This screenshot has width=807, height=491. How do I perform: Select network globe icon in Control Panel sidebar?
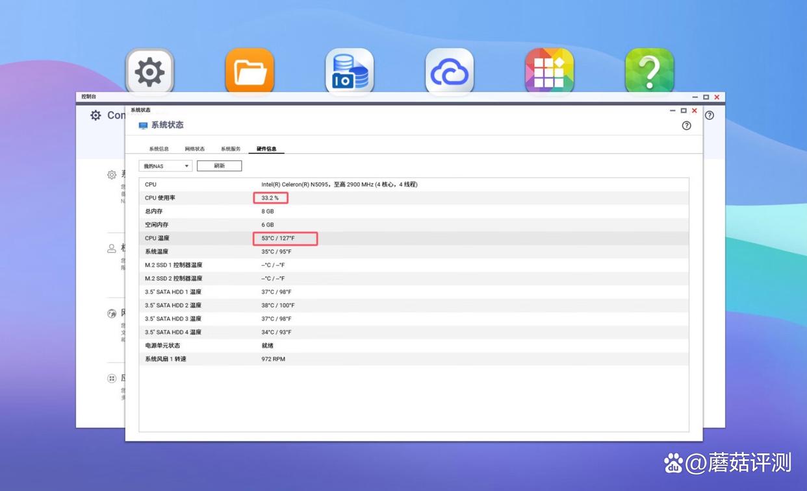click(112, 314)
